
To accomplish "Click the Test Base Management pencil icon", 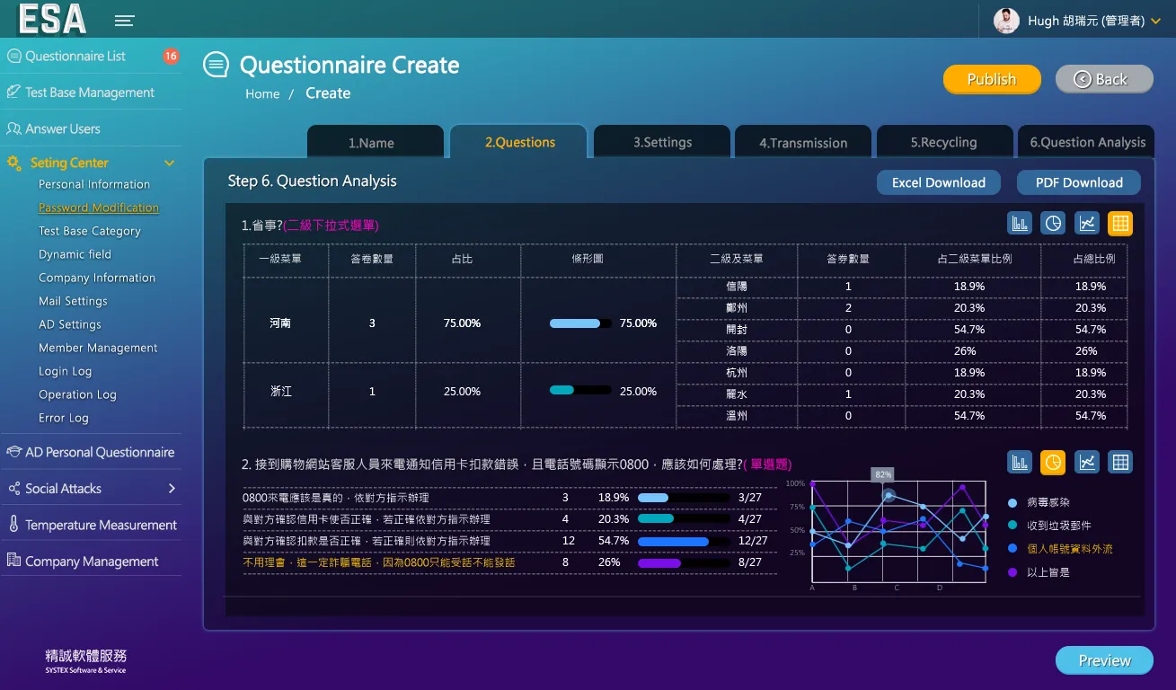I will 13,92.
